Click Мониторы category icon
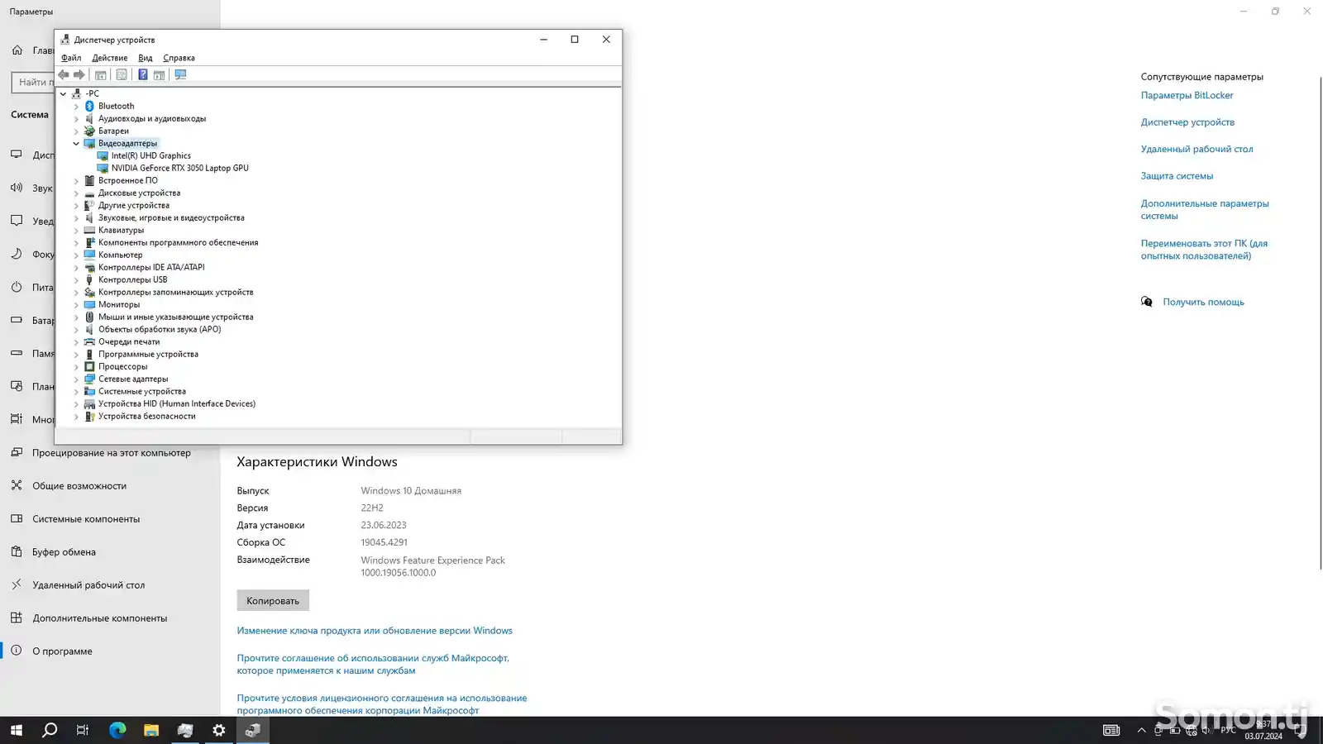This screenshot has width=1323, height=744. coord(89,304)
